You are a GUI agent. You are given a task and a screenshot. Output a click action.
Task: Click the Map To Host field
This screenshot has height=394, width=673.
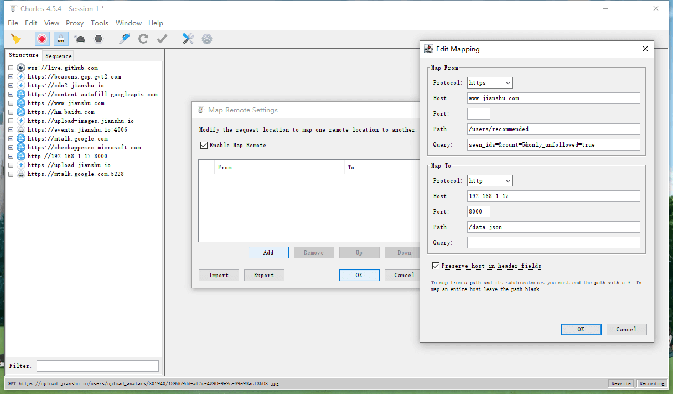(553, 196)
